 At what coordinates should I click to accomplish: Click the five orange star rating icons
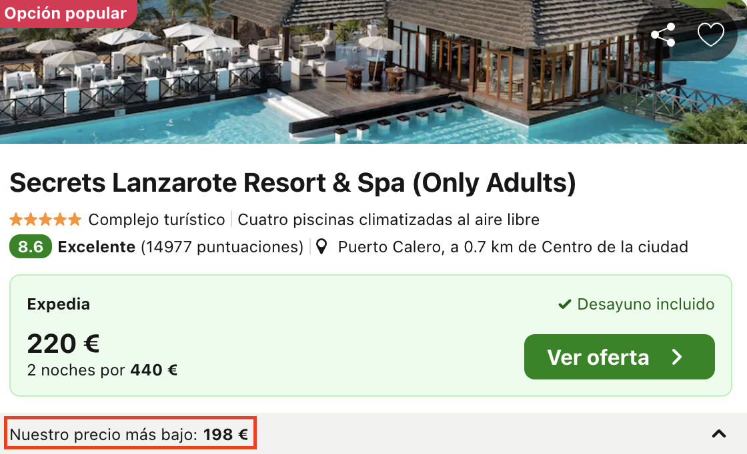tap(46, 220)
